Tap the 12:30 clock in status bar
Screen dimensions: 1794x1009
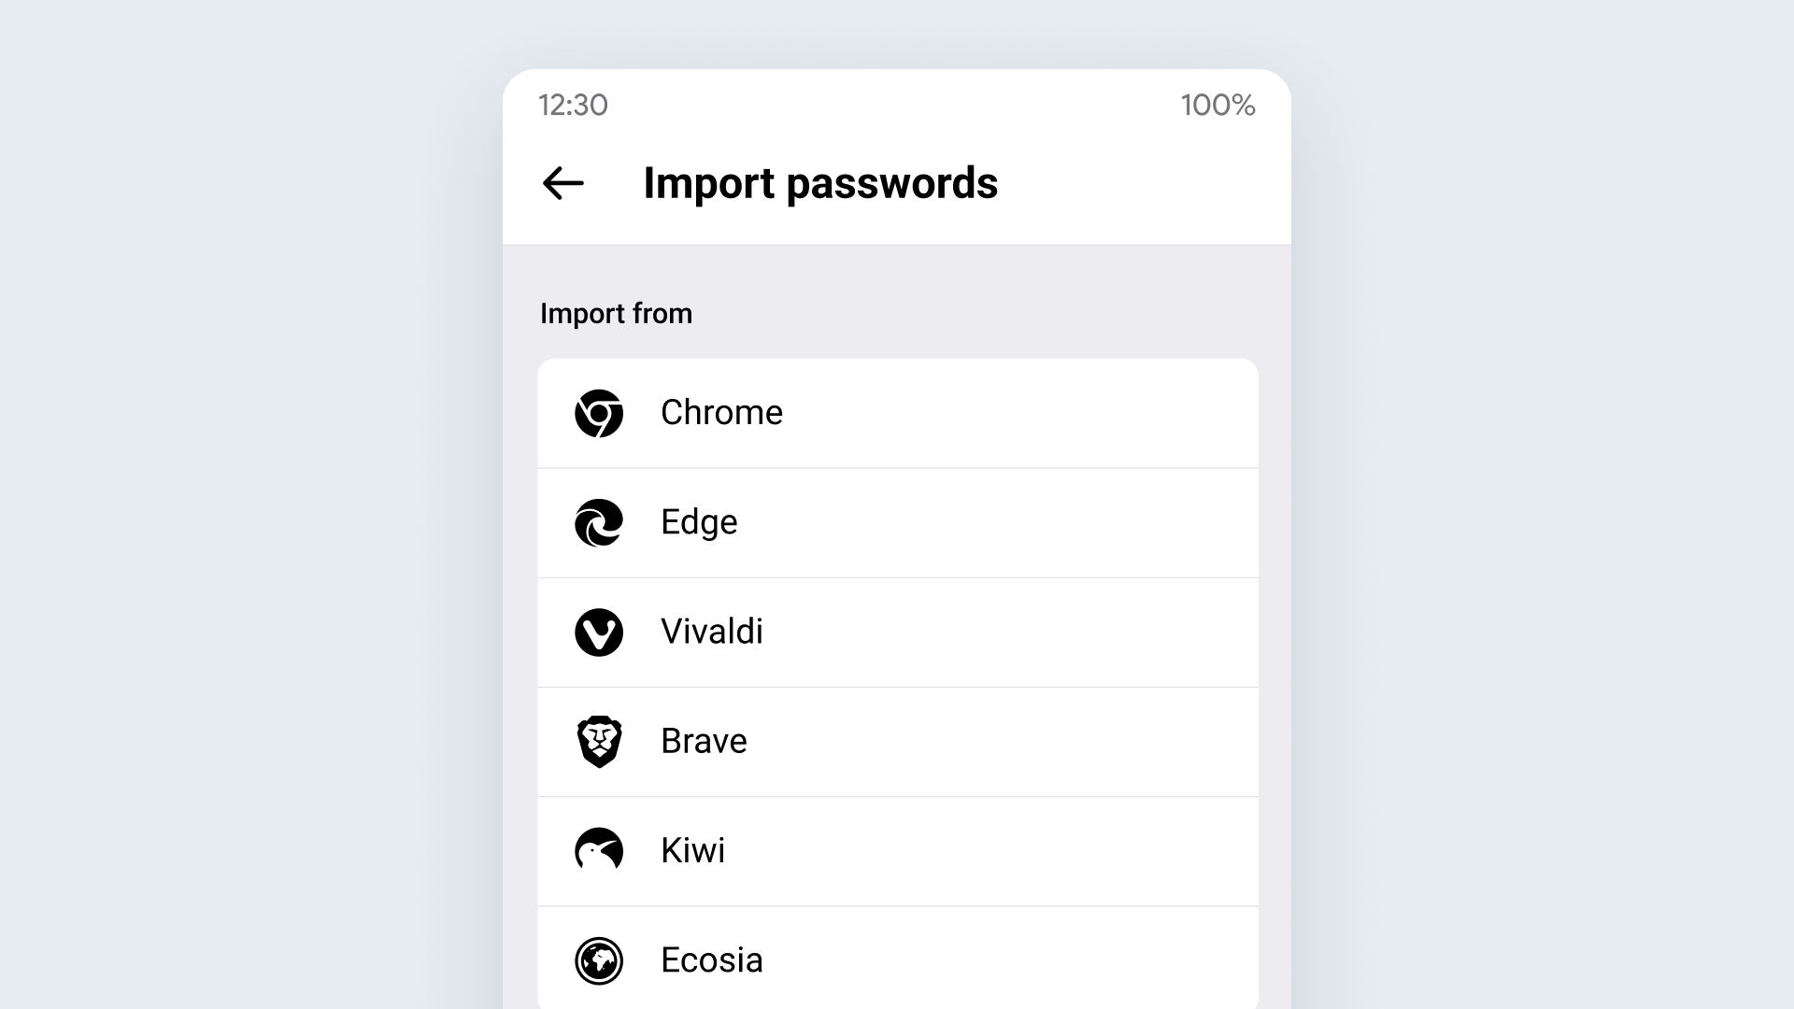[573, 105]
